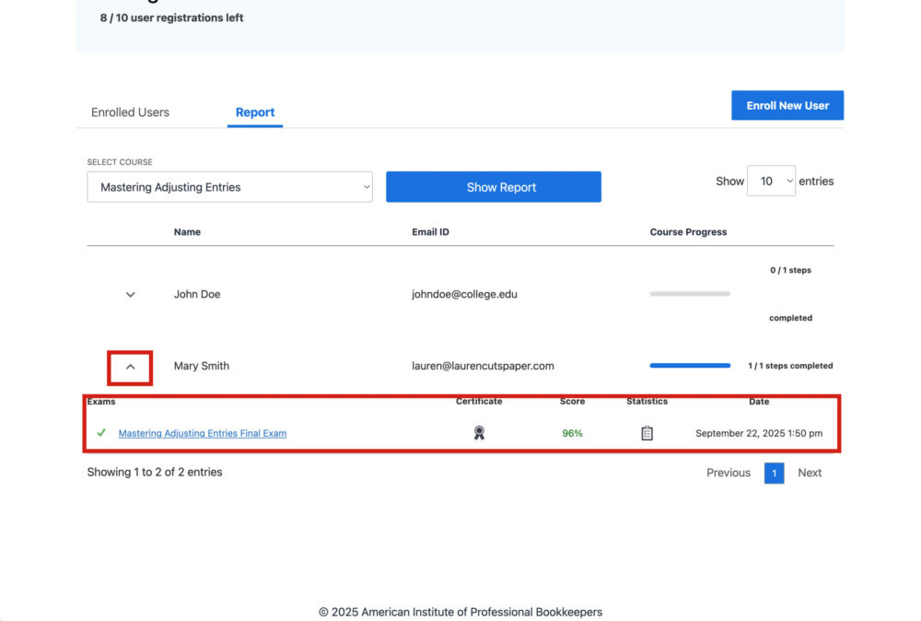Viewport: 921px width, 621px height.
Task: Click the 96% score value
Action: point(572,433)
